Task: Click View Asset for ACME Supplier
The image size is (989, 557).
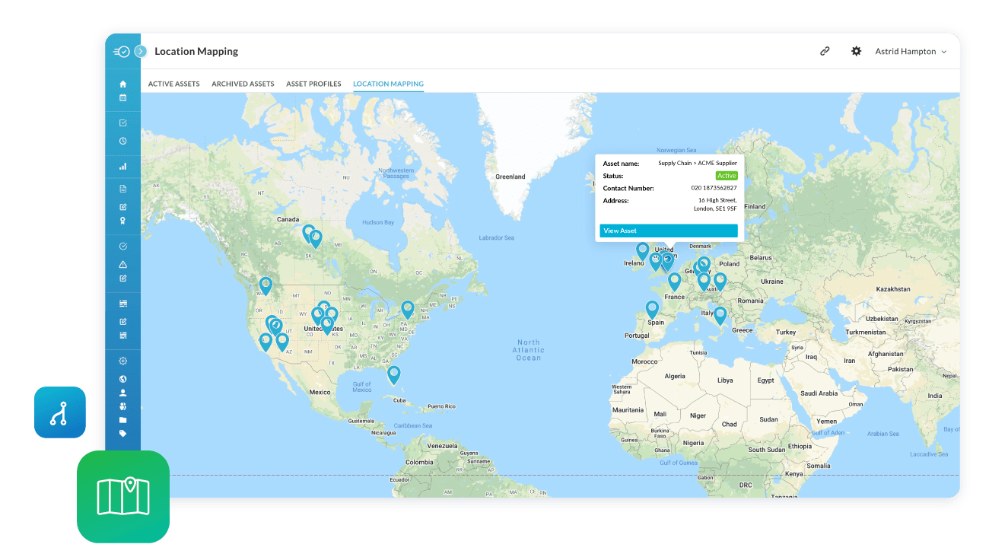Action: tap(669, 230)
